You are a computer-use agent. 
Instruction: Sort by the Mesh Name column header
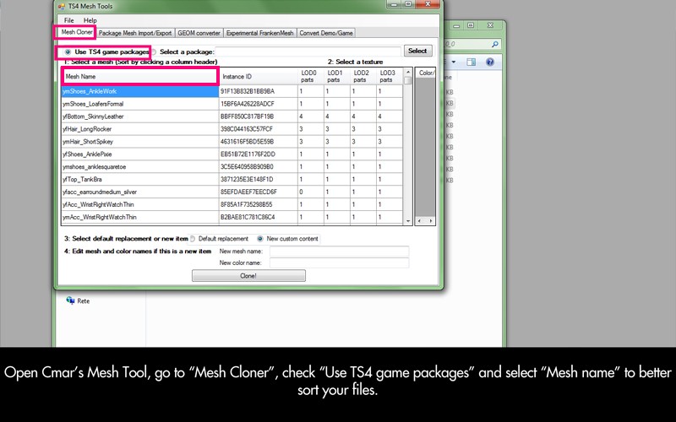click(140, 76)
